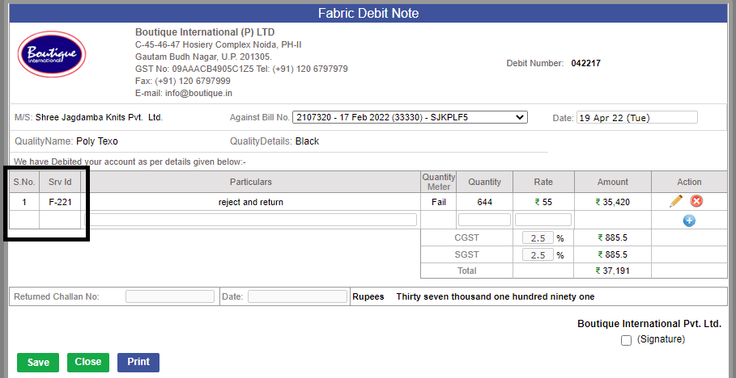Click the 'Fail' quantity meter cell
Viewport: 736px width, 378px height.
[x=438, y=203]
